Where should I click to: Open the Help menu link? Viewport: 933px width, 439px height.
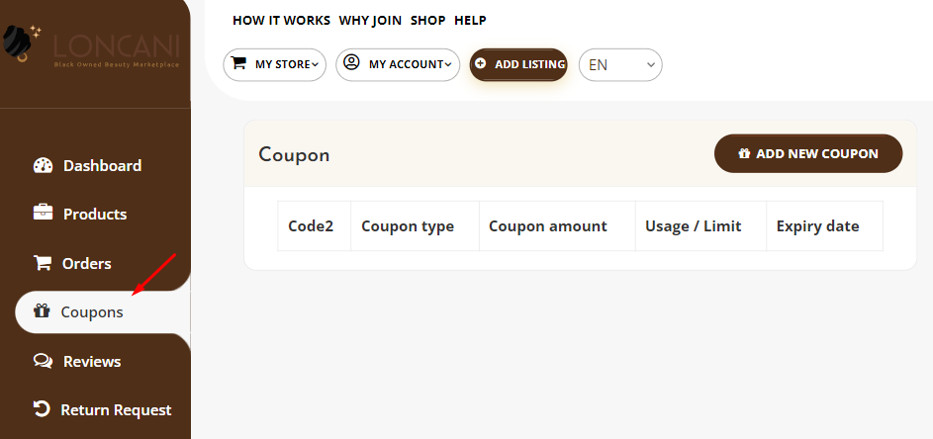(x=470, y=20)
